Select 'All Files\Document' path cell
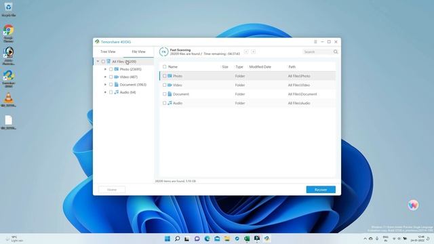This screenshot has height=244, width=434. tap(302, 94)
